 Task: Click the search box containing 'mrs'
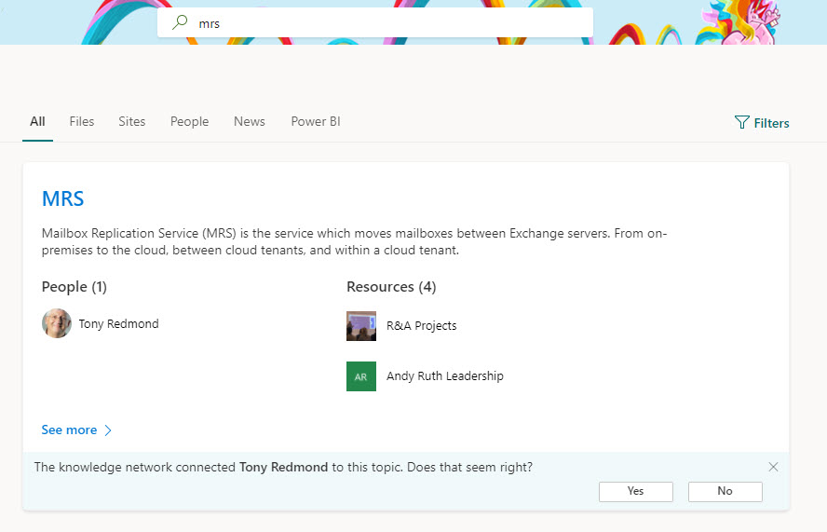coord(375,22)
